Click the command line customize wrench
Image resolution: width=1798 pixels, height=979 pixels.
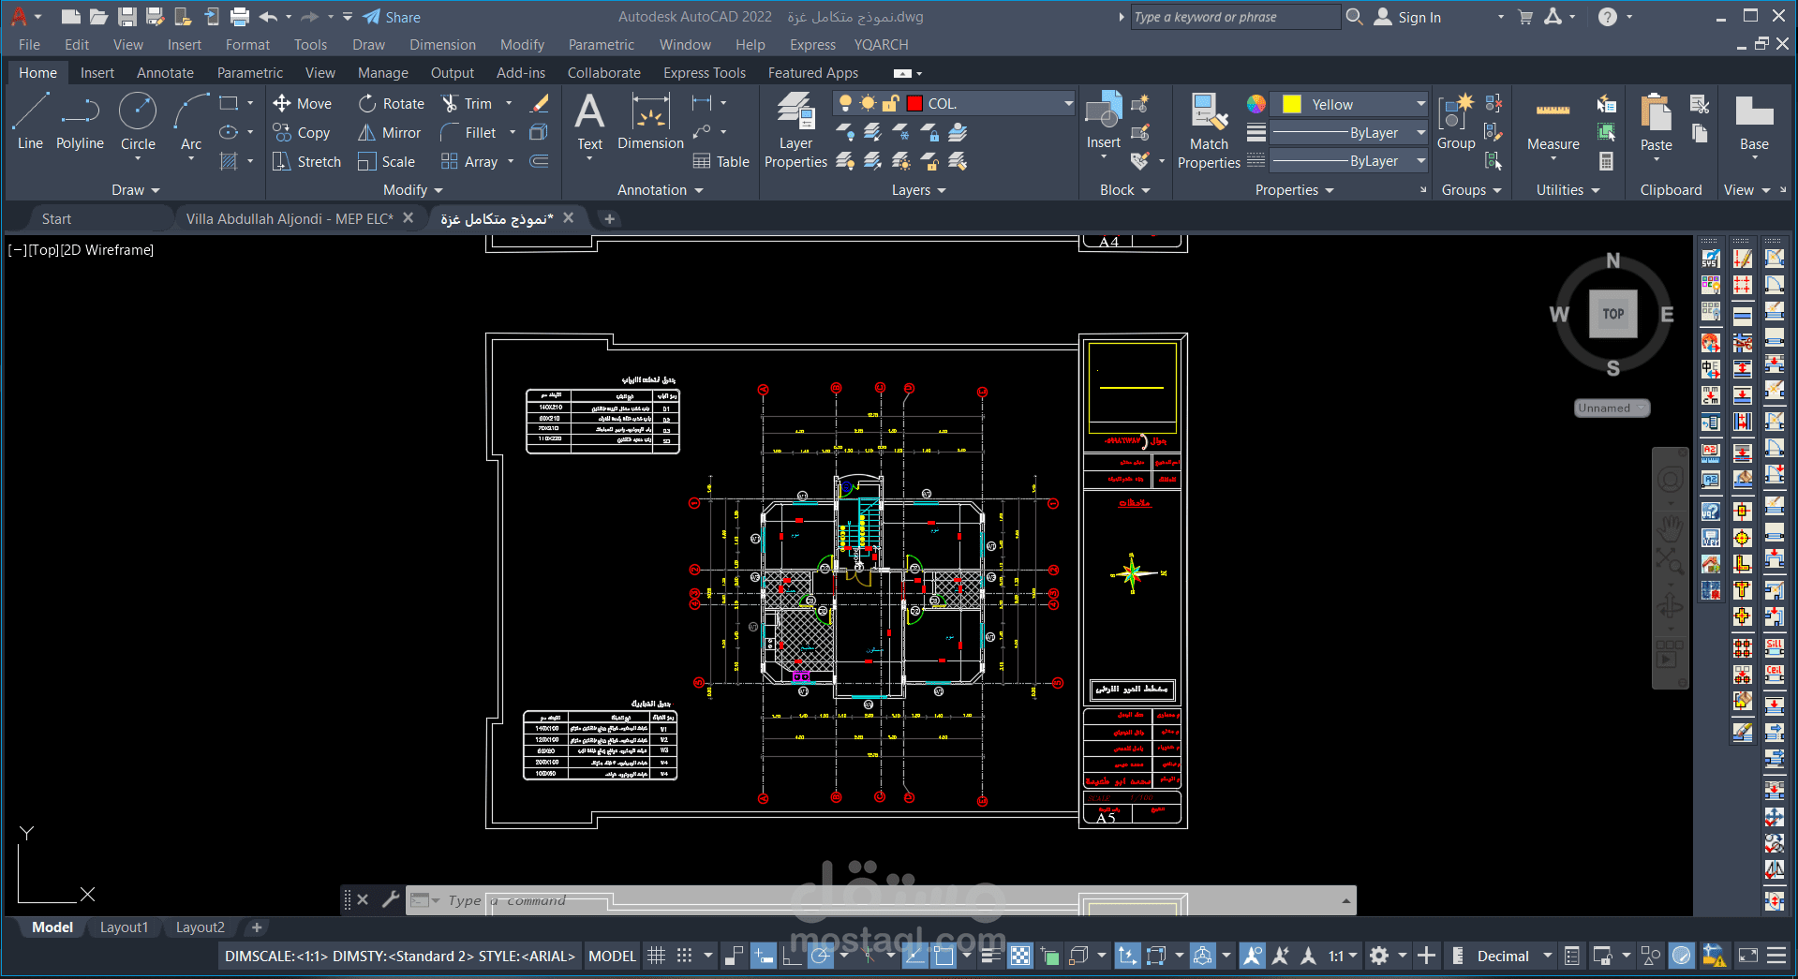391,899
